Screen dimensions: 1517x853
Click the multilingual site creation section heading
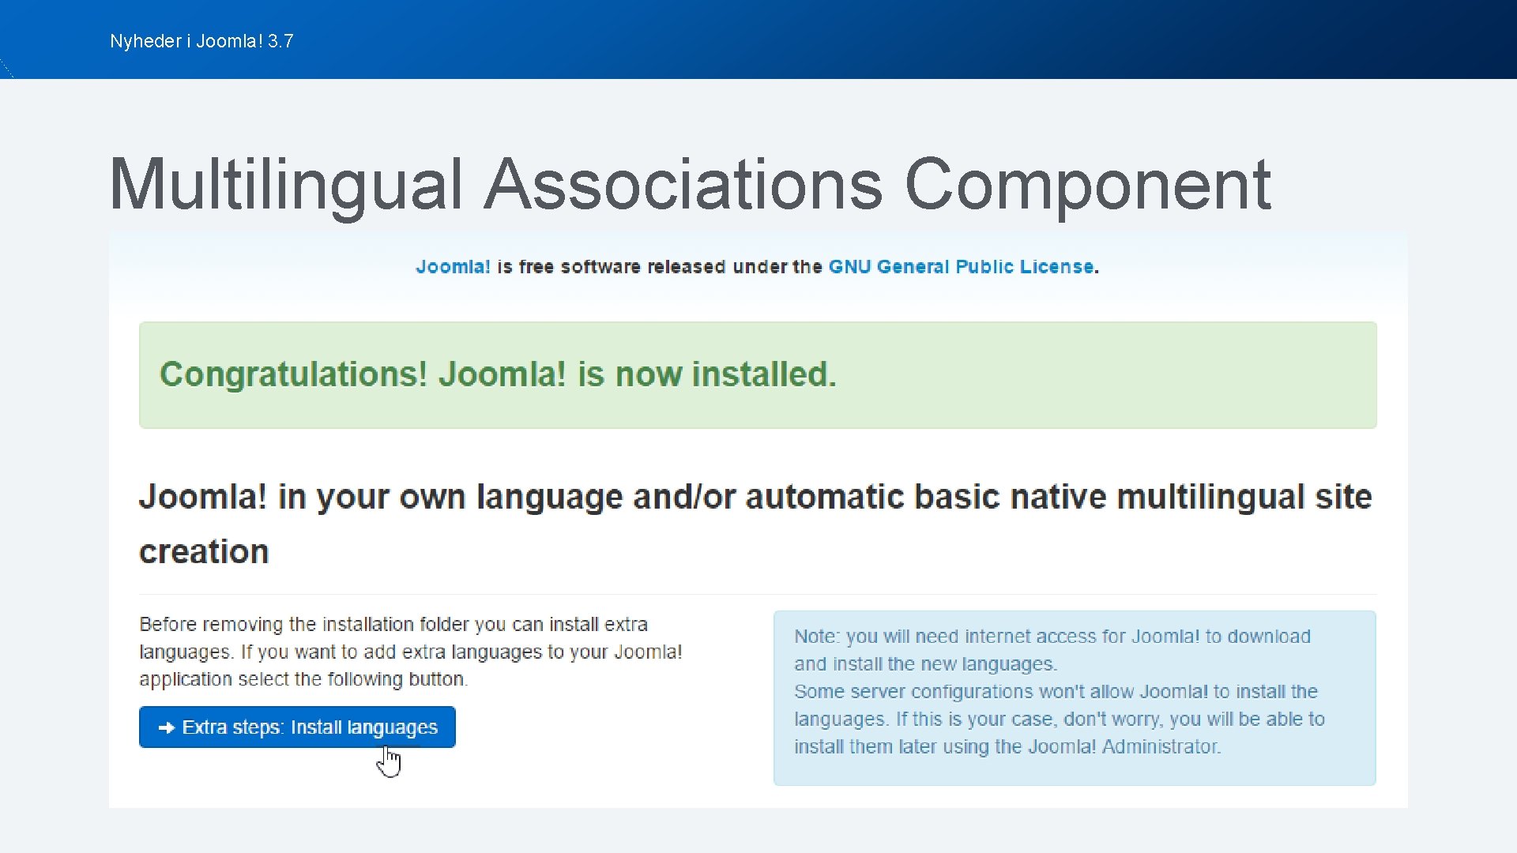click(x=756, y=524)
